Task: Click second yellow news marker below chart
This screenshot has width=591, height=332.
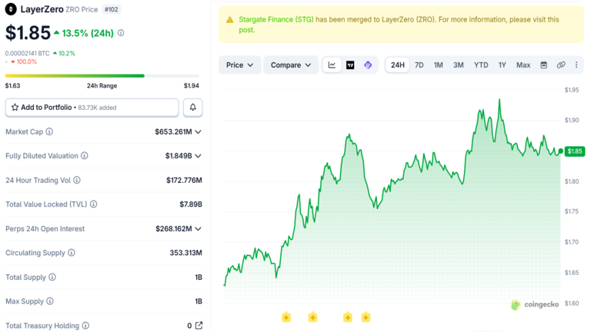Action: [x=312, y=317]
